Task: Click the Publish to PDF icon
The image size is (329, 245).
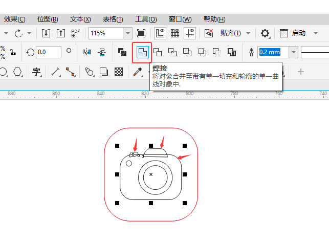Action: point(75,33)
